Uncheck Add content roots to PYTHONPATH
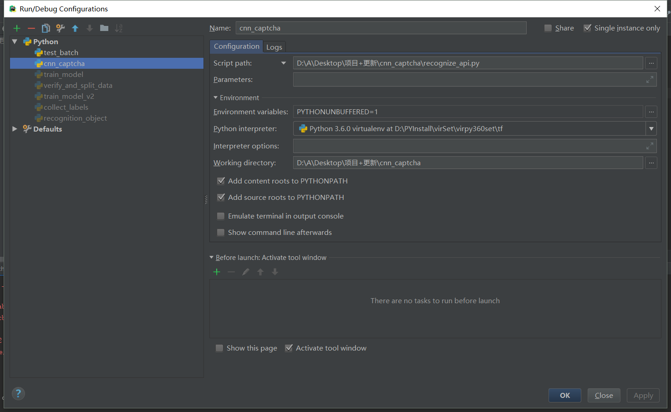The width and height of the screenshot is (671, 412). [221, 181]
